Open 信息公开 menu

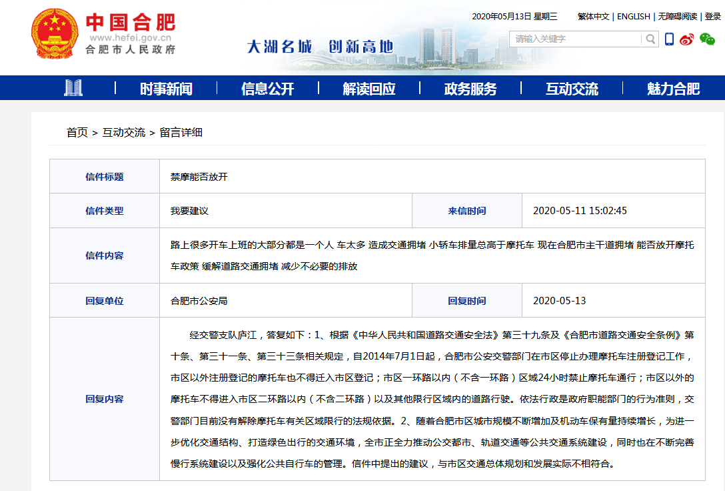pyautogui.click(x=267, y=88)
